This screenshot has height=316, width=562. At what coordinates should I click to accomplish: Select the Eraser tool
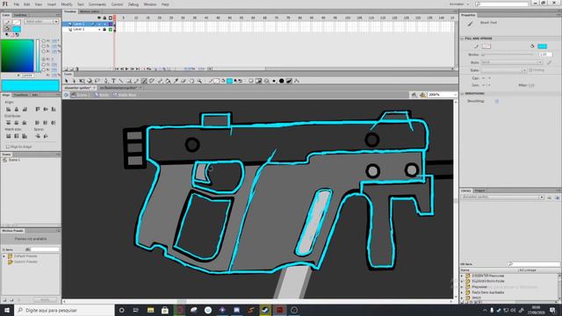184,81
